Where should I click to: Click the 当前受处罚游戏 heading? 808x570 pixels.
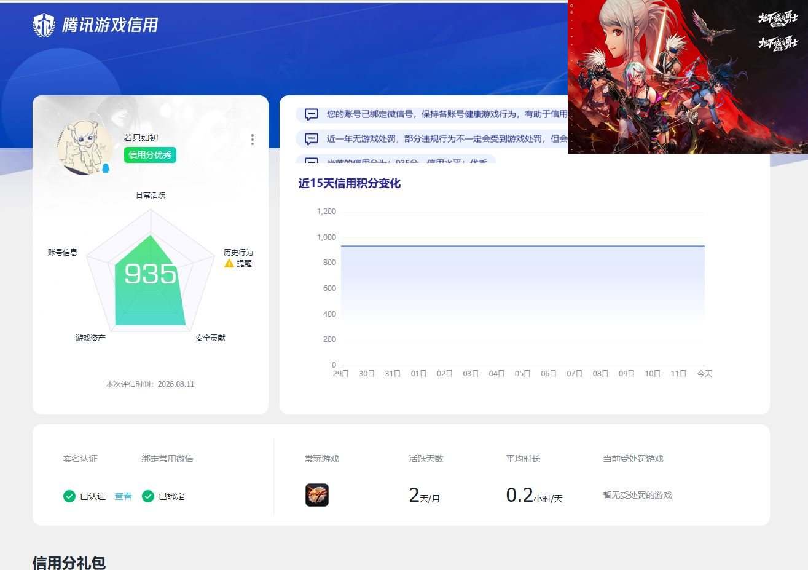click(633, 459)
